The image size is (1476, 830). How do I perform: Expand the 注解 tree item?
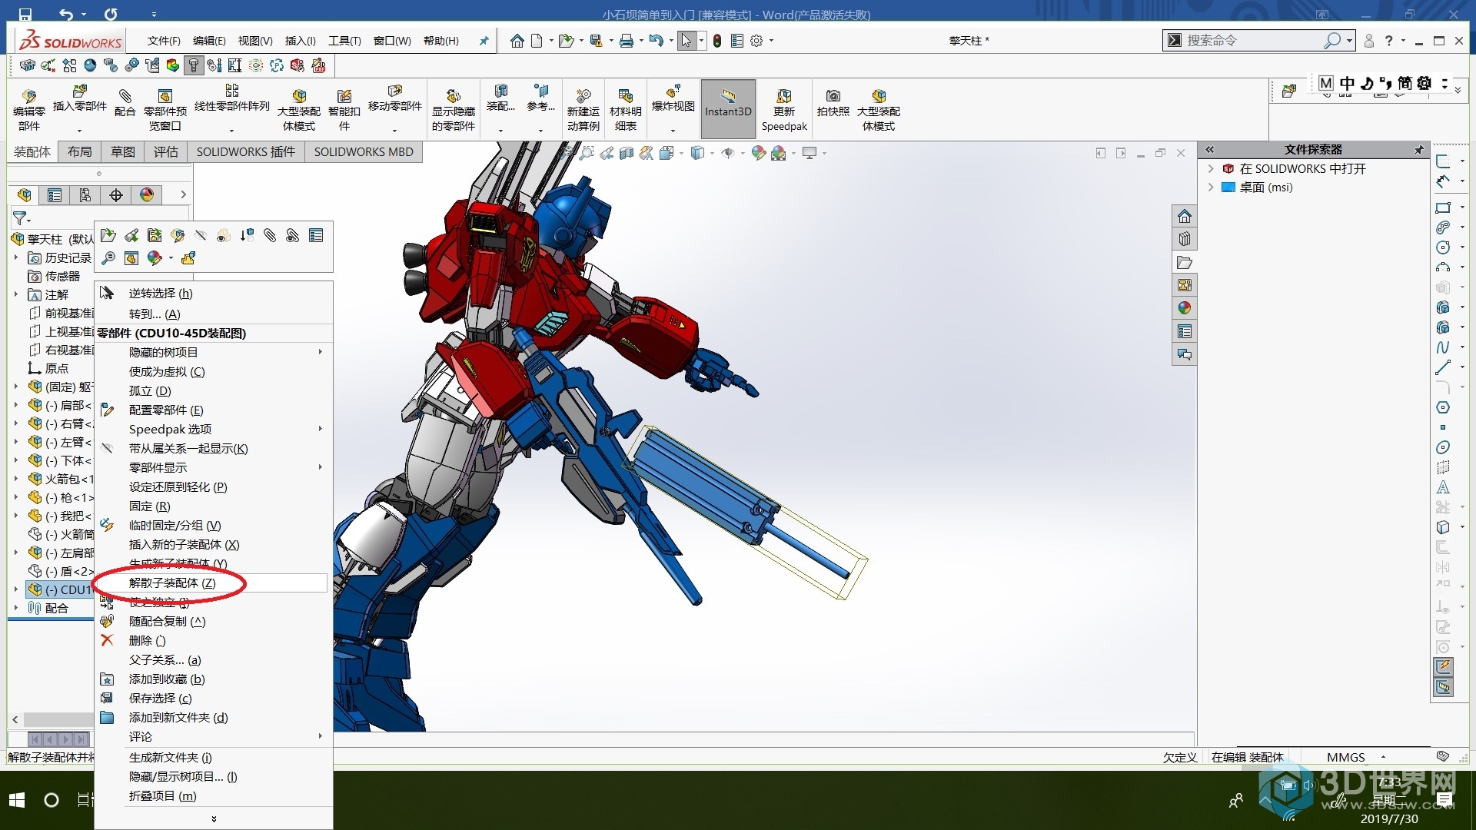15,294
